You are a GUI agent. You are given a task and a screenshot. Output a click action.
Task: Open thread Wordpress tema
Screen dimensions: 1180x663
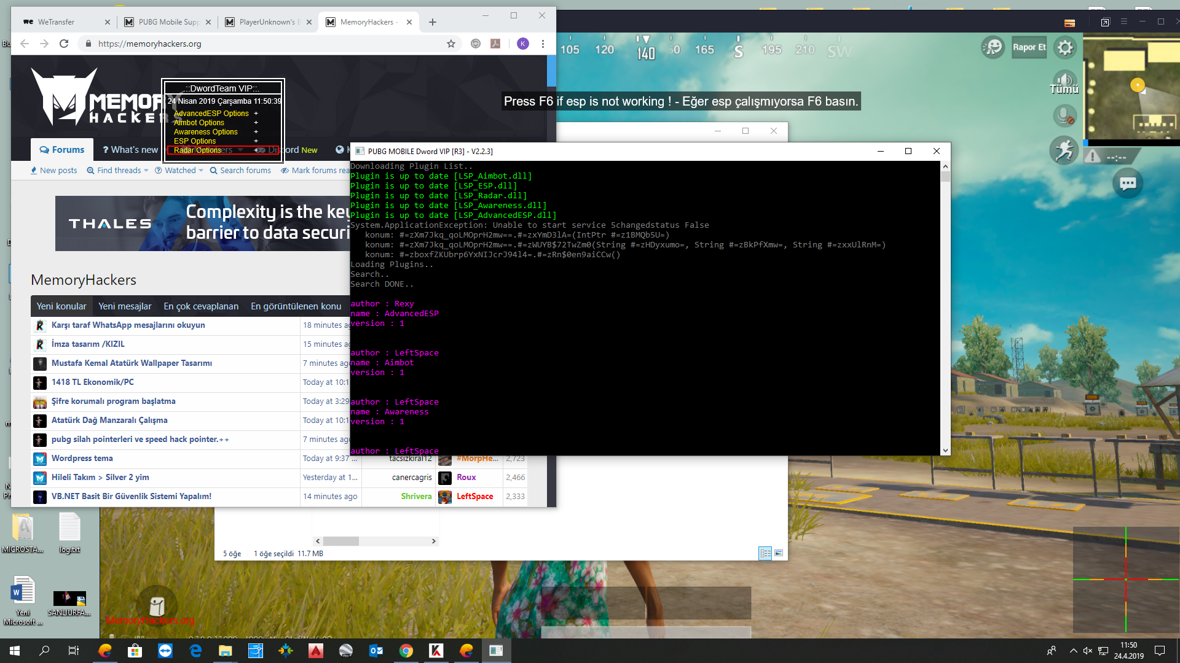coord(82,459)
